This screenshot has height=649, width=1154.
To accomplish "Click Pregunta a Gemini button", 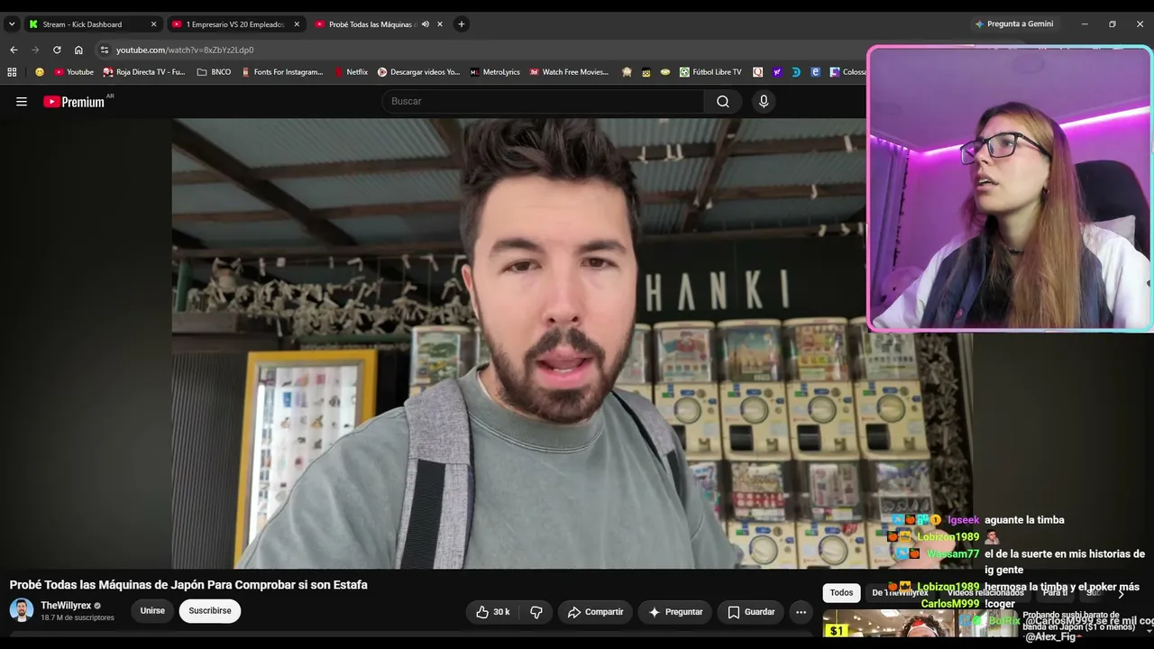I will click(x=1013, y=24).
